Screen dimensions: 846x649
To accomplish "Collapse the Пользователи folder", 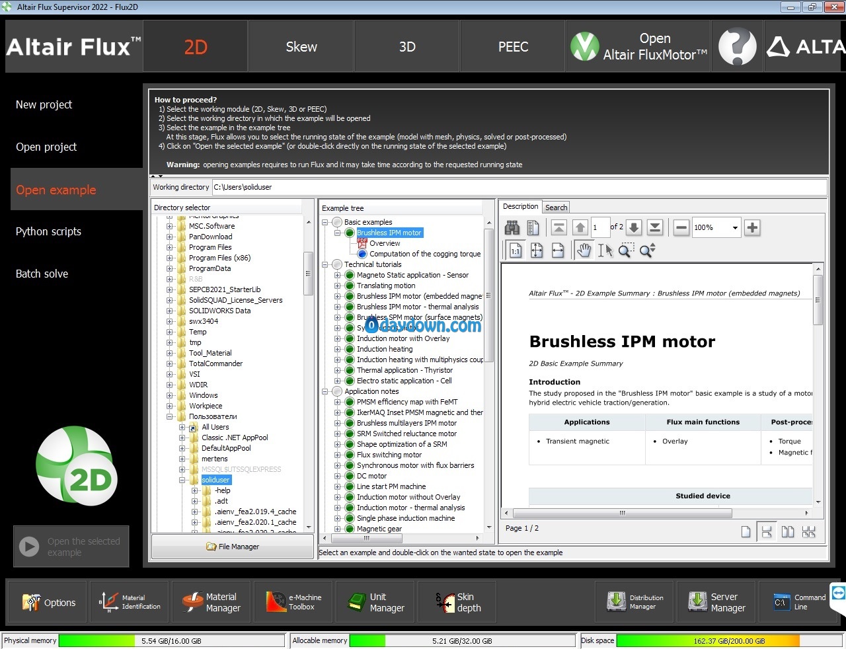I will pyautogui.click(x=170, y=416).
